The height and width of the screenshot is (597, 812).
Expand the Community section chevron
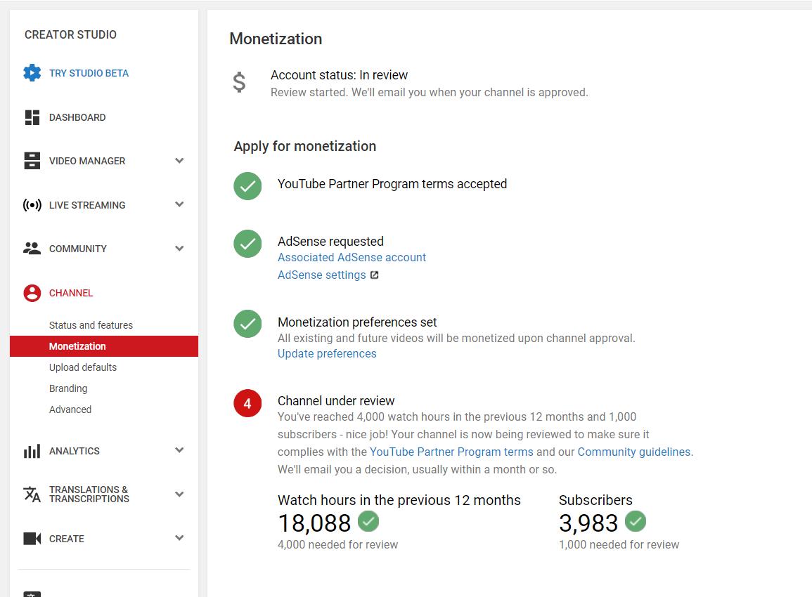pyautogui.click(x=179, y=249)
